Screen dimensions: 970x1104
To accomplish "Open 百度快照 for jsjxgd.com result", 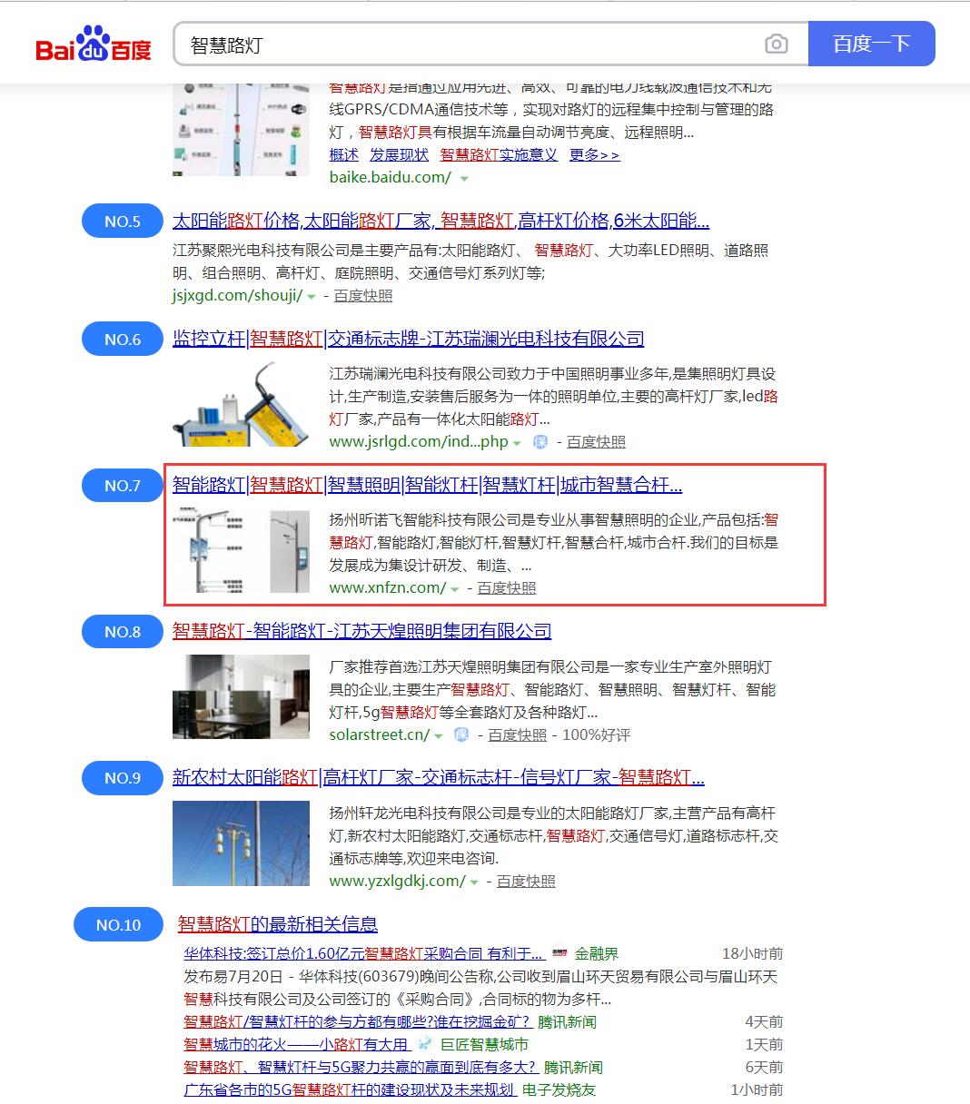I will pos(363,295).
